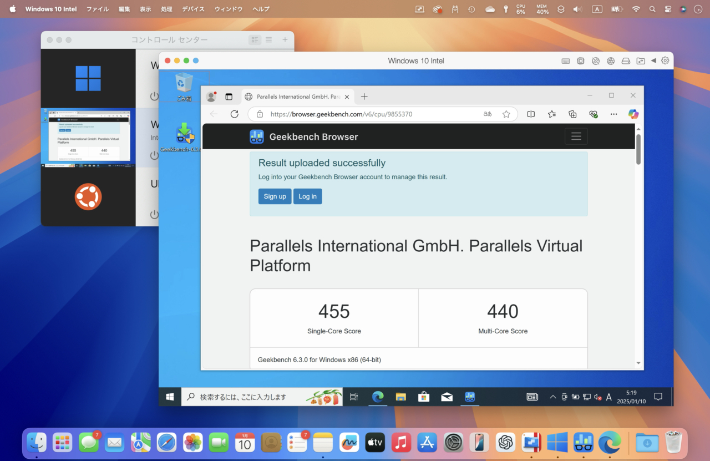Click the network globe icon in Parallels title bar
Screen dimensions: 710x461
pos(611,61)
